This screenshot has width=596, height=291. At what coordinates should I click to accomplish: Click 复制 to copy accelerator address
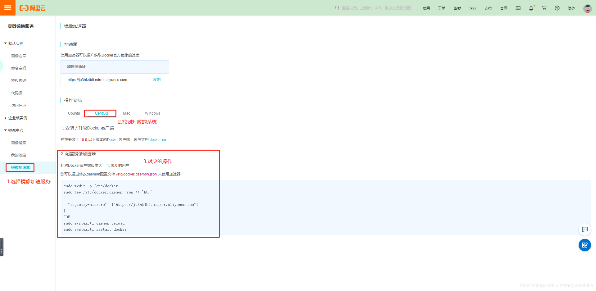tap(157, 80)
